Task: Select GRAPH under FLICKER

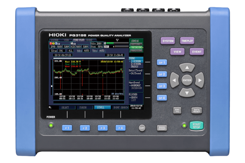Action: click(x=134, y=97)
